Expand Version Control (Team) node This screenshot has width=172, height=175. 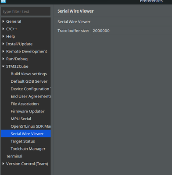3,164
